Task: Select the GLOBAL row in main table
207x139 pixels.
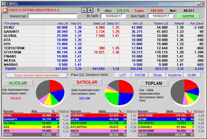Action: [x=103, y=36]
